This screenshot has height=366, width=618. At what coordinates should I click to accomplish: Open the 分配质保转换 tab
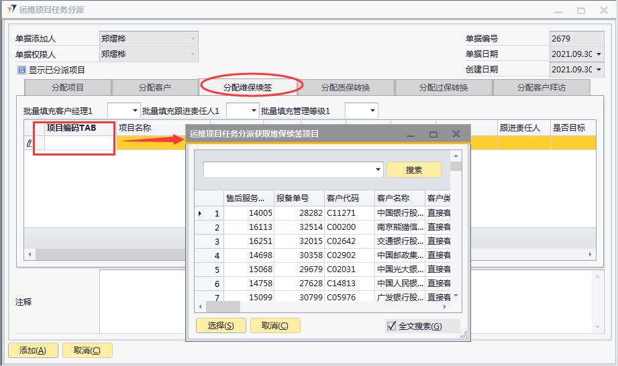click(345, 87)
